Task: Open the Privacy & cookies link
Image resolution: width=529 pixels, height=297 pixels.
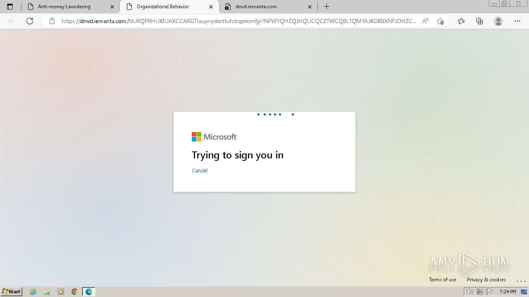Action: [x=486, y=280]
